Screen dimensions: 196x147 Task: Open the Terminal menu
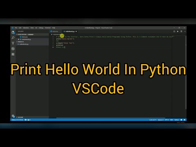point(48,28)
